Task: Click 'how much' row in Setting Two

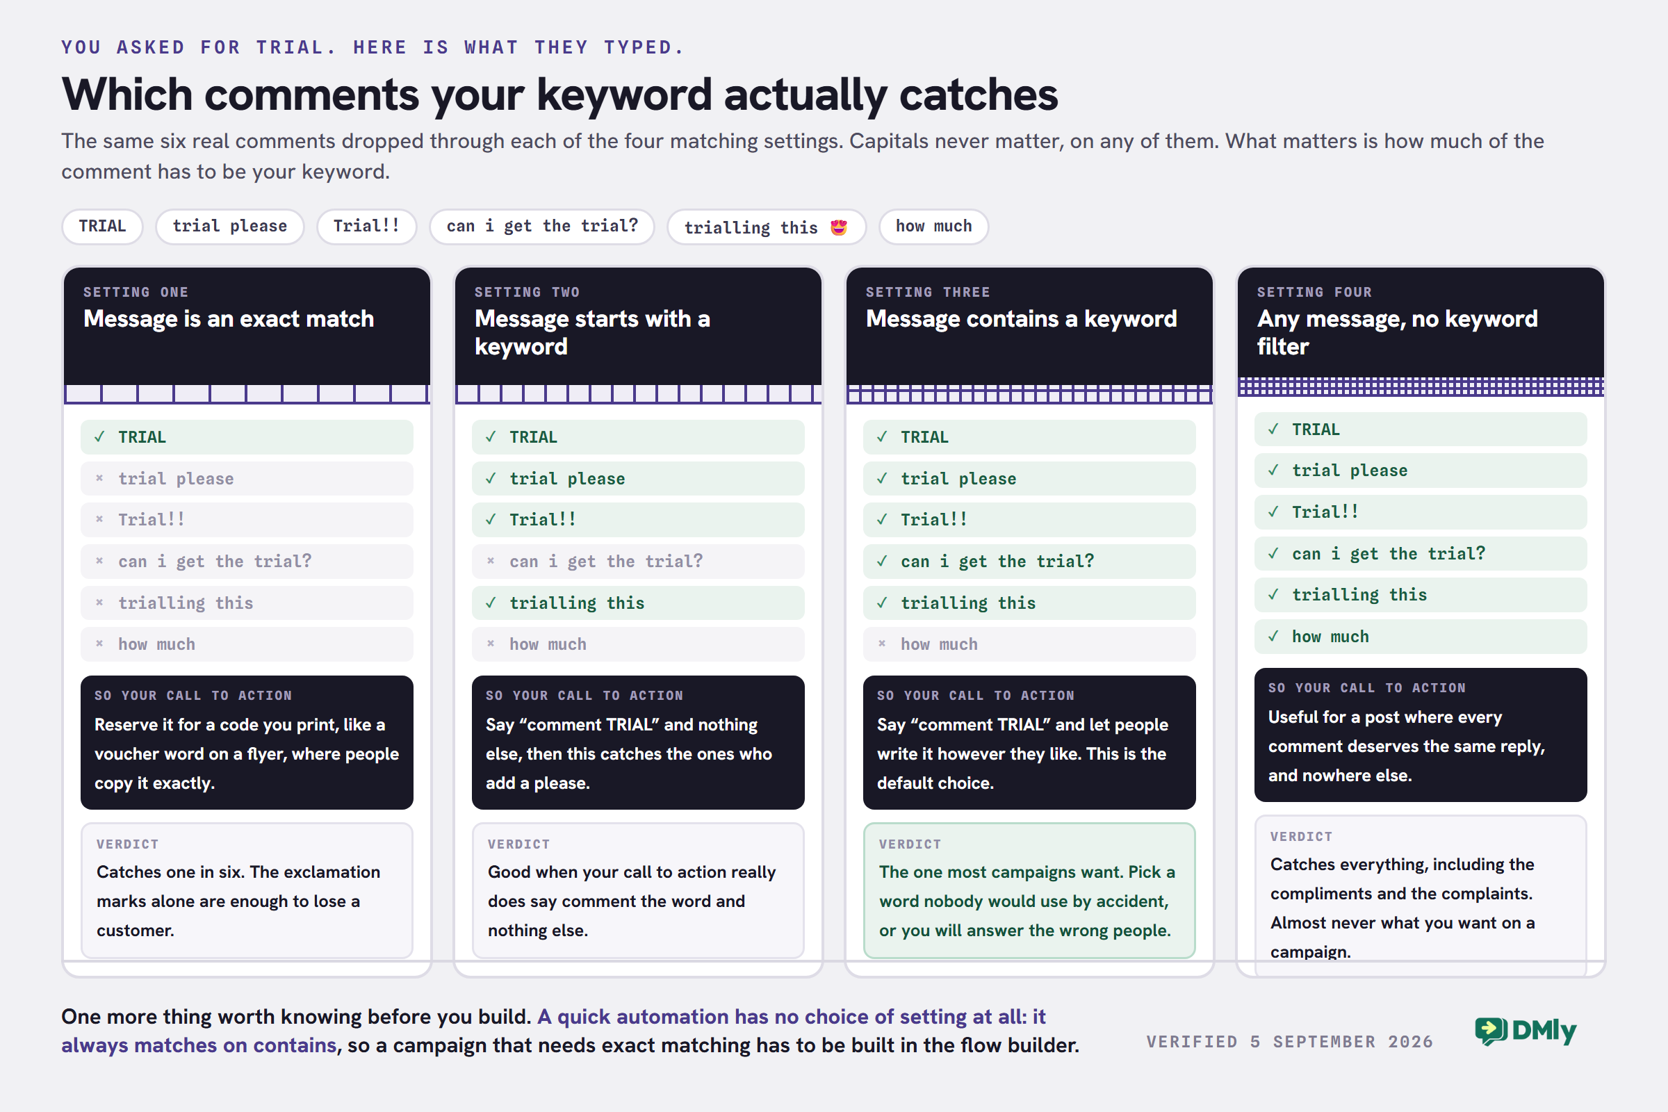Action: [638, 644]
